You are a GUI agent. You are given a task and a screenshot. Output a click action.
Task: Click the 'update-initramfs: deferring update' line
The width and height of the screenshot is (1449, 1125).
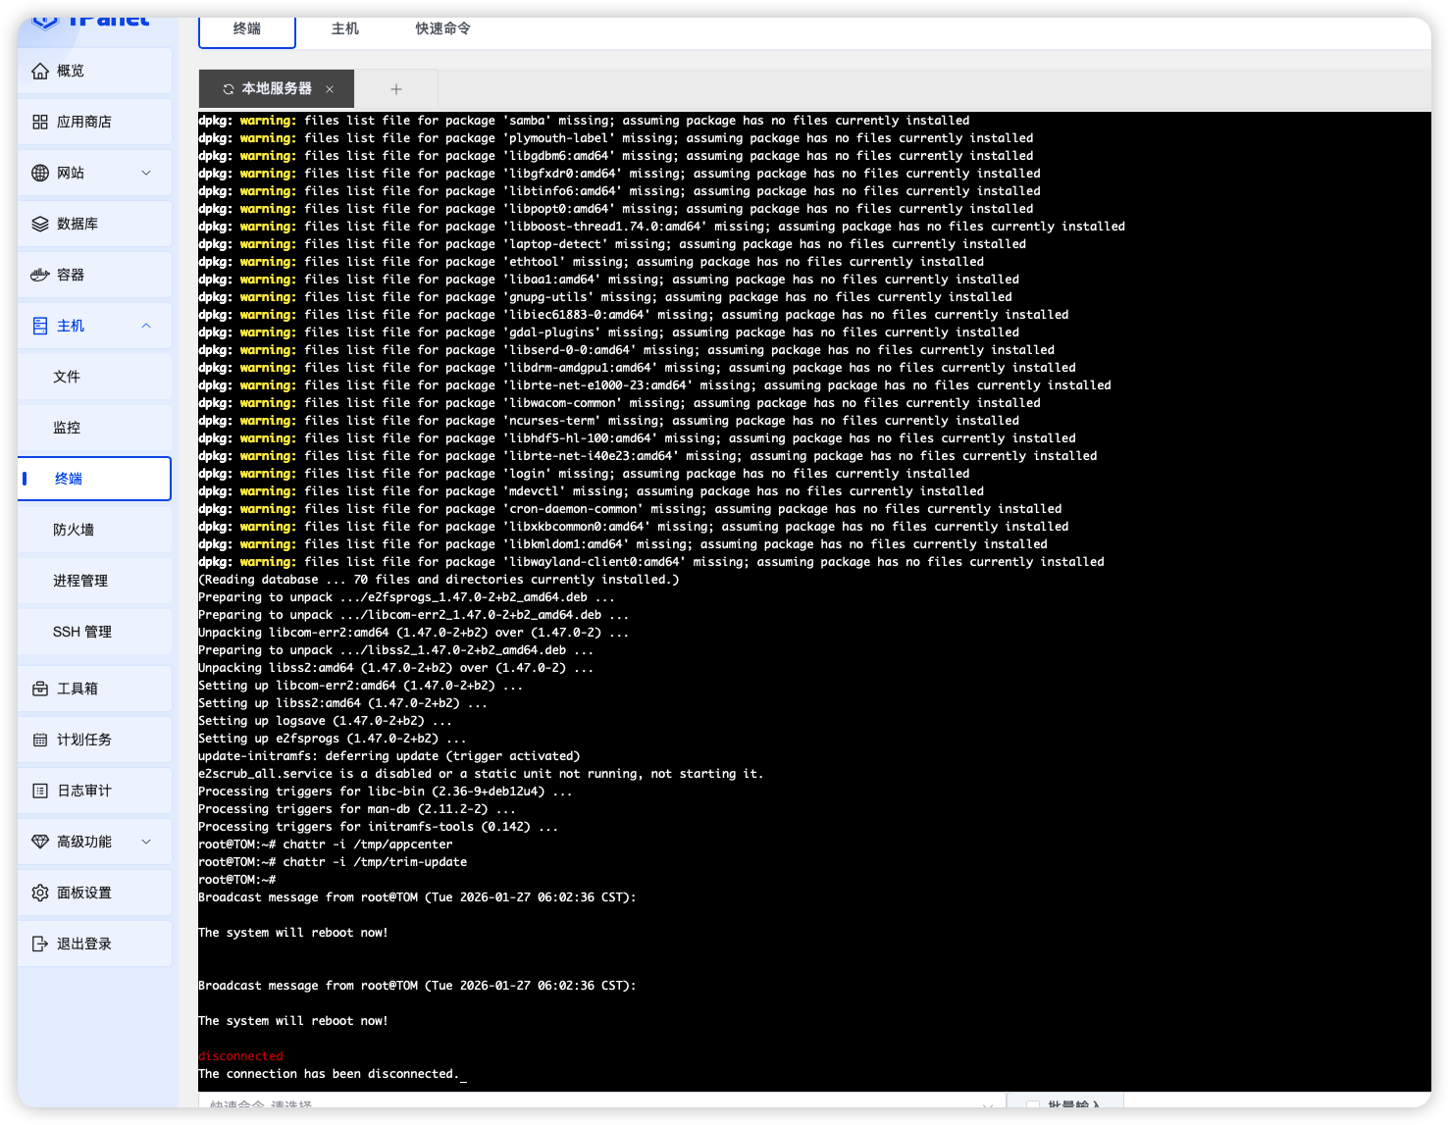[x=389, y=756]
